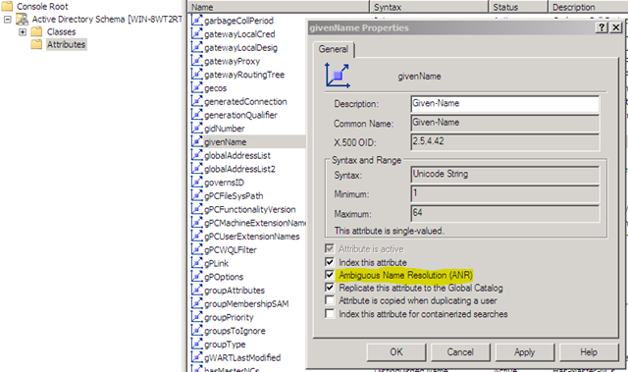
Task: Click the gPCUserExtensionNames attribute icon
Action: tap(196, 236)
